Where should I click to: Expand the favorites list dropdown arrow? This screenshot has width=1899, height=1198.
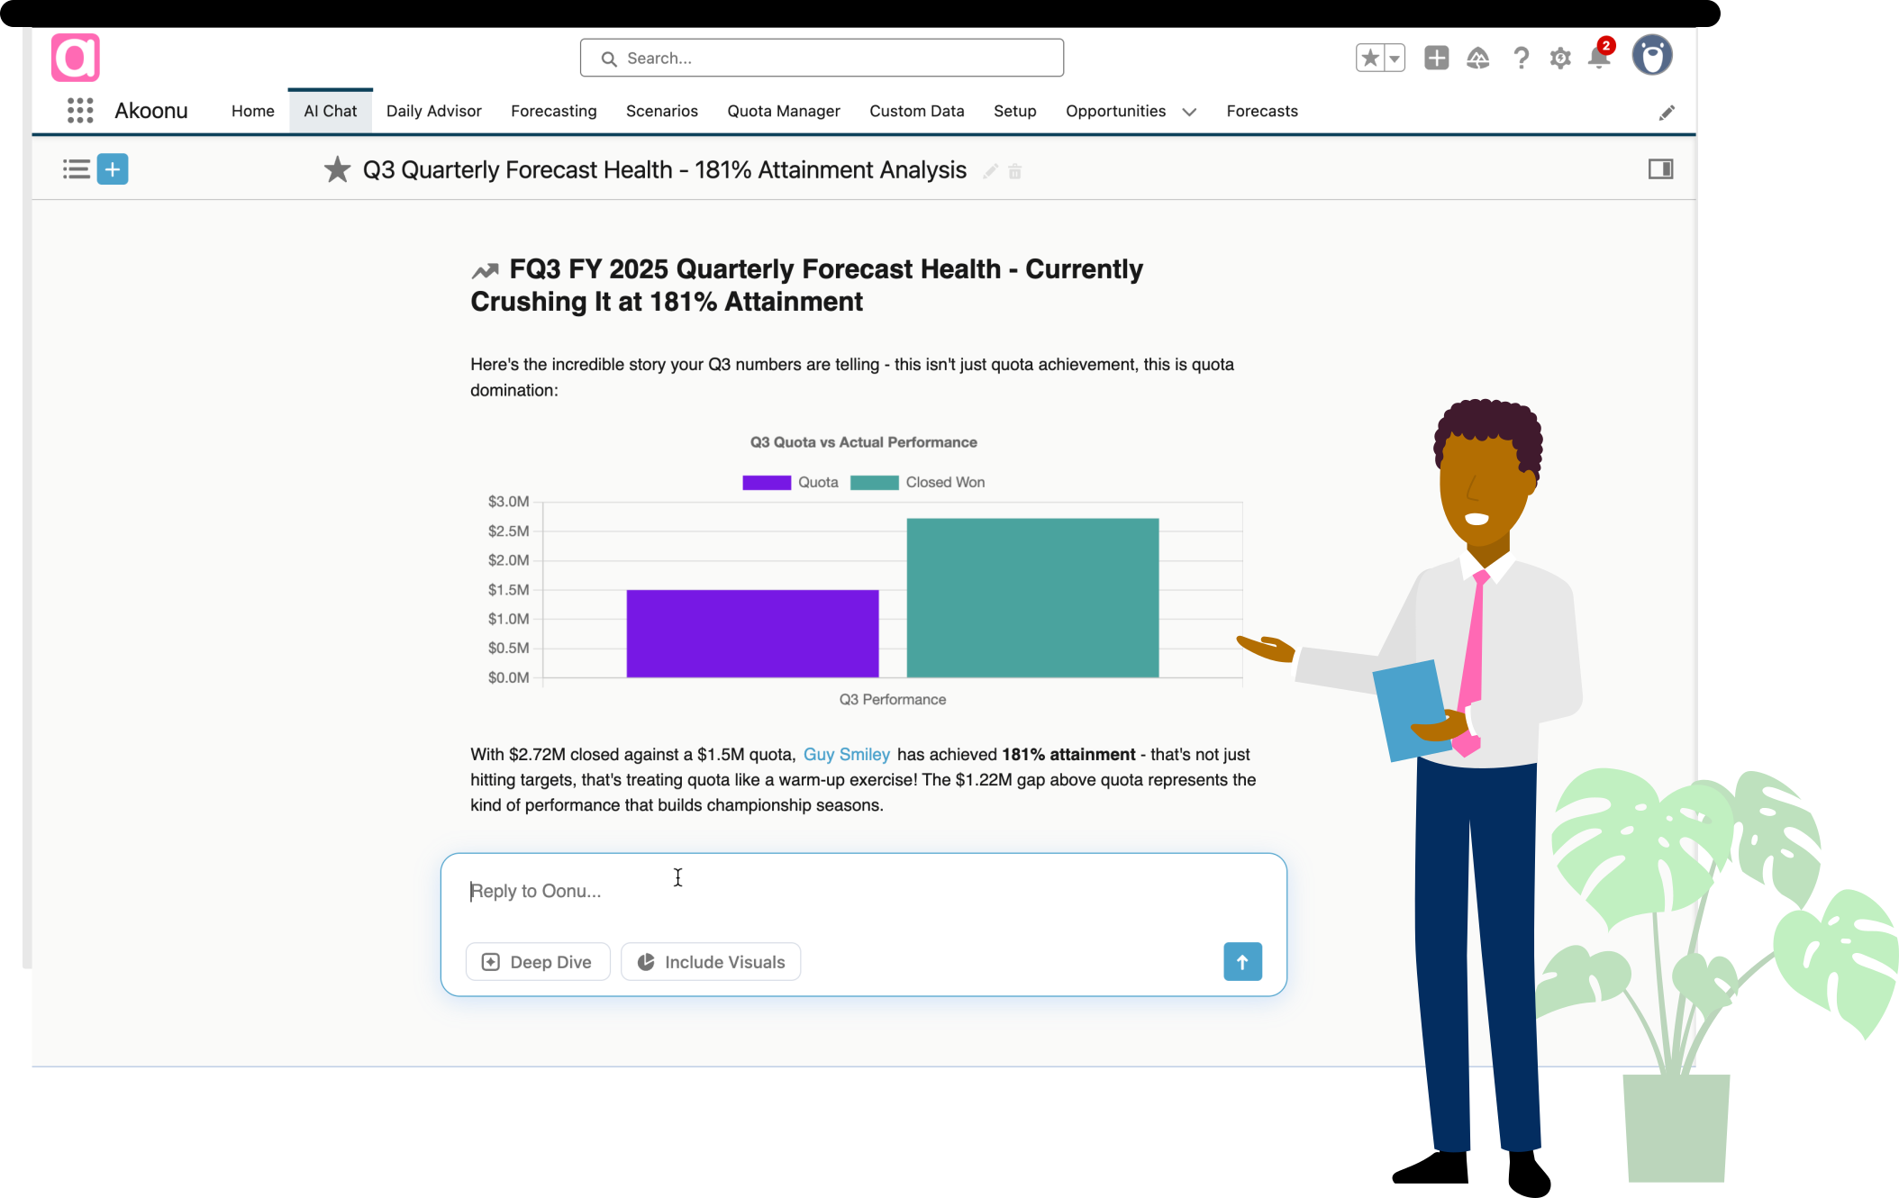(x=1394, y=59)
